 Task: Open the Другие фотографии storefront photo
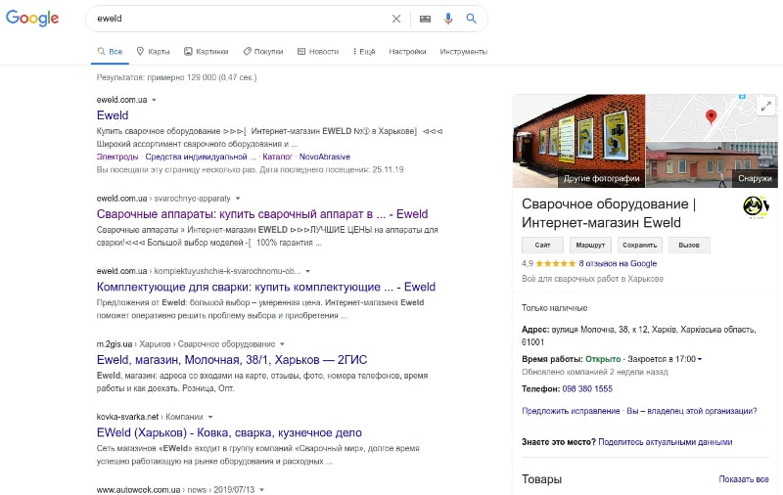pos(578,141)
